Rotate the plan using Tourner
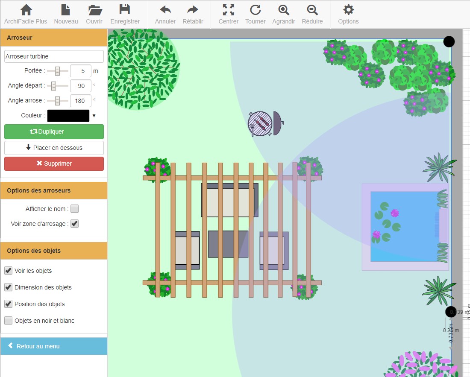The height and width of the screenshot is (377, 470). 256,10
